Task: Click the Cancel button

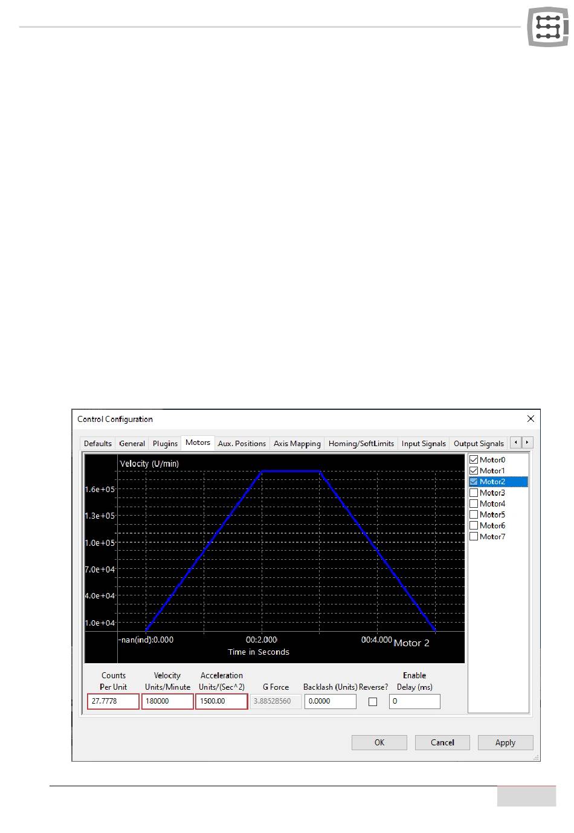Action: click(442, 742)
